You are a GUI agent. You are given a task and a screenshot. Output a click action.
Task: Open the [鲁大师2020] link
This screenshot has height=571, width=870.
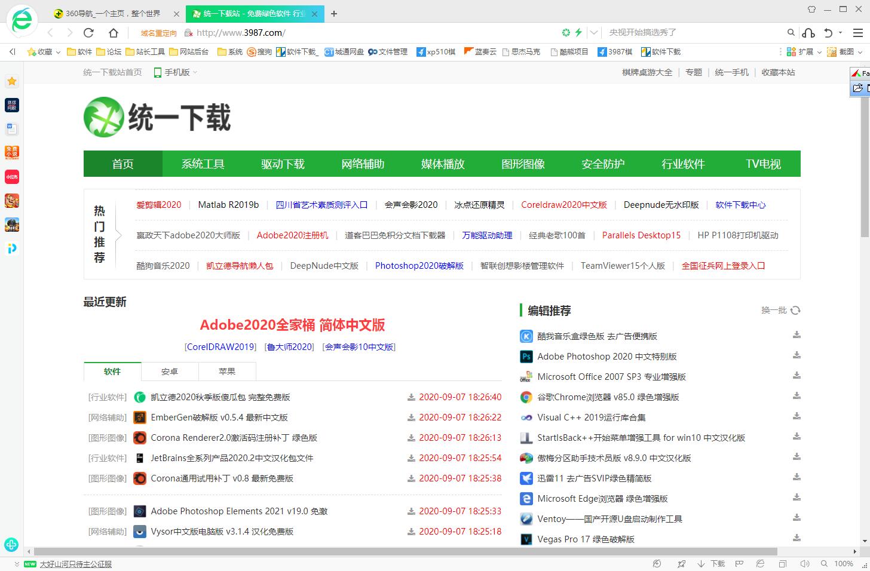[x=290, y=347]
